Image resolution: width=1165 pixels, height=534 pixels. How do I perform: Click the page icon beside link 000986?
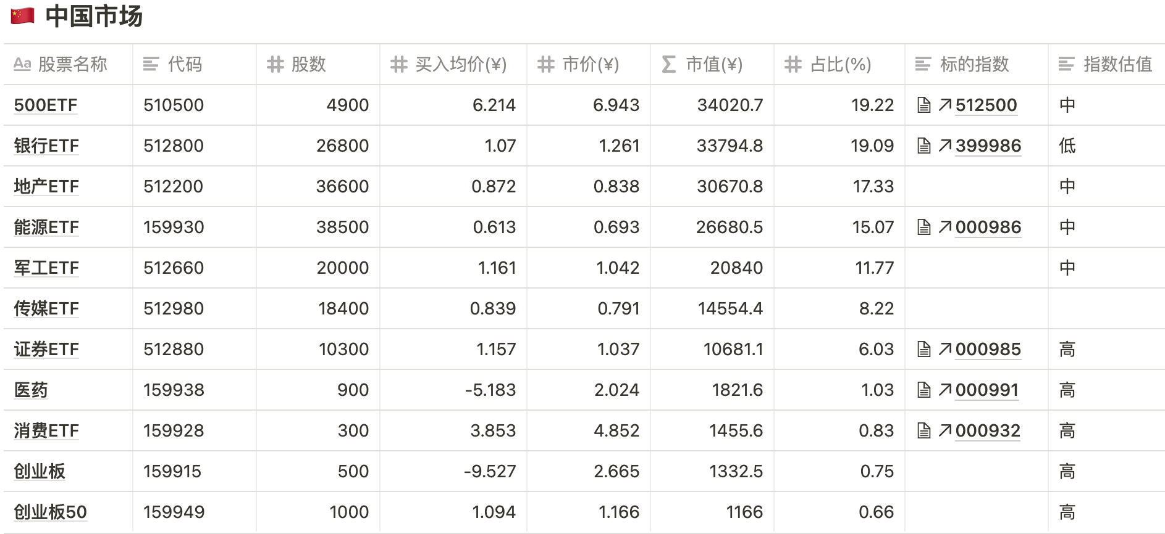[923, 228]
